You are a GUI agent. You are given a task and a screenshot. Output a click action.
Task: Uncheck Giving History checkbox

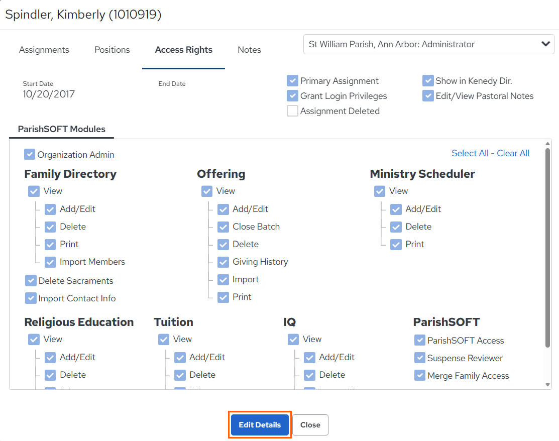click(223, 262)
